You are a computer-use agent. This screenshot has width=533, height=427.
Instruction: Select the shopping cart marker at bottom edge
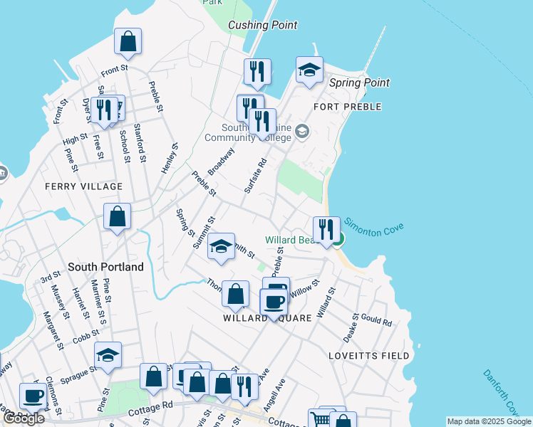coord(321,419)
